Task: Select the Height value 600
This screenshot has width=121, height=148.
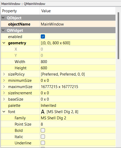Action: pyautogui.click(x=78, y=68)
